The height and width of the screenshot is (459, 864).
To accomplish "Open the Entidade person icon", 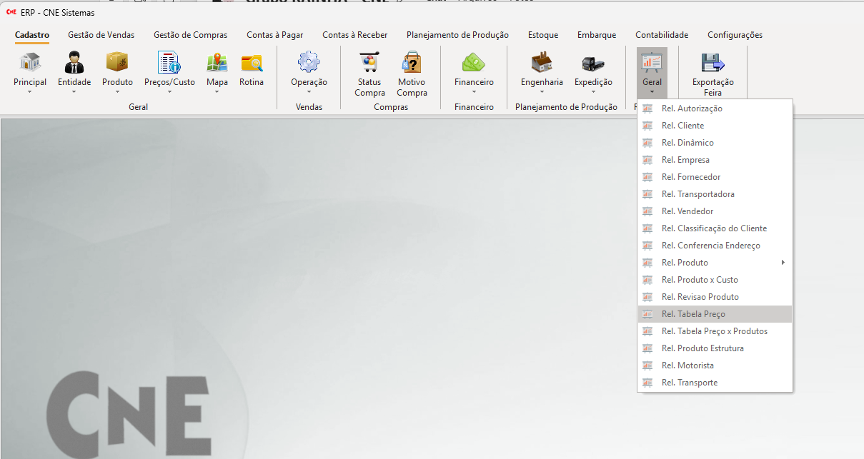I will [74, 63].
